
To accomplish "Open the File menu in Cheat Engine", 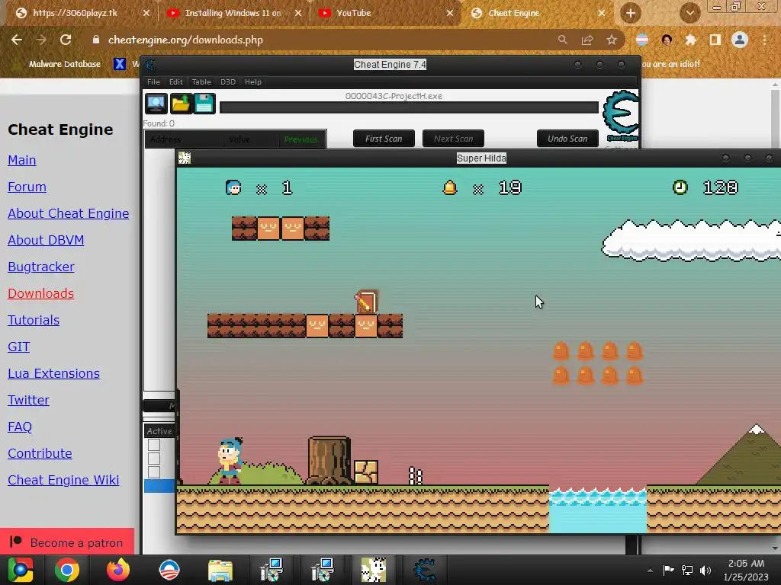I will pos(153,82).
